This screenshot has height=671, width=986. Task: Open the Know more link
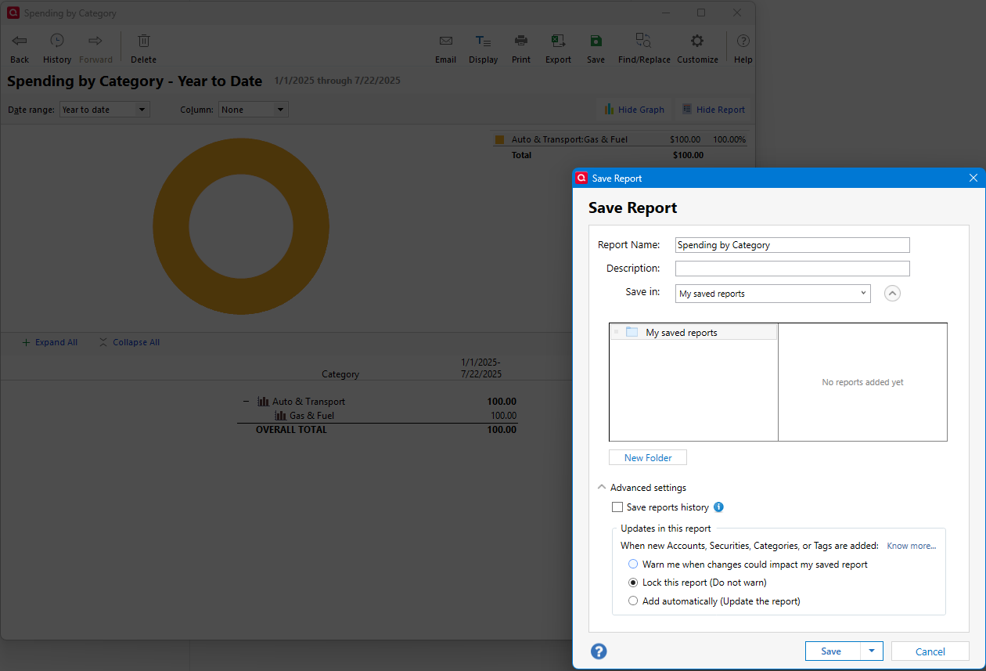[911, 546]
